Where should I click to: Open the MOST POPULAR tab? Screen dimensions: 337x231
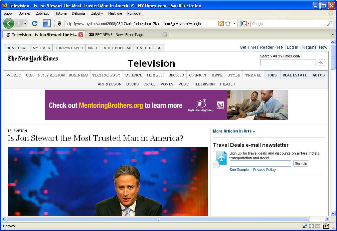117,48
